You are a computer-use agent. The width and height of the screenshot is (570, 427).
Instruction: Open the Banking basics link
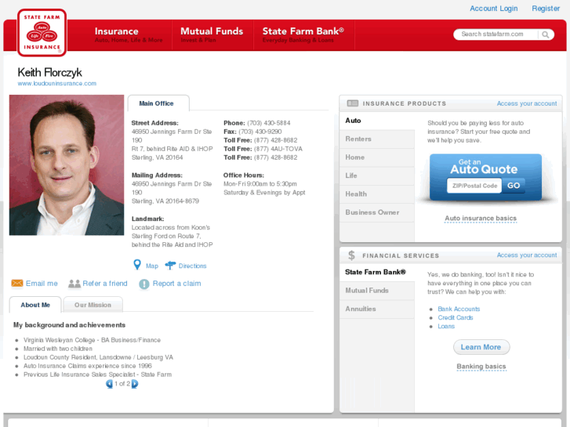click(481, 367)
